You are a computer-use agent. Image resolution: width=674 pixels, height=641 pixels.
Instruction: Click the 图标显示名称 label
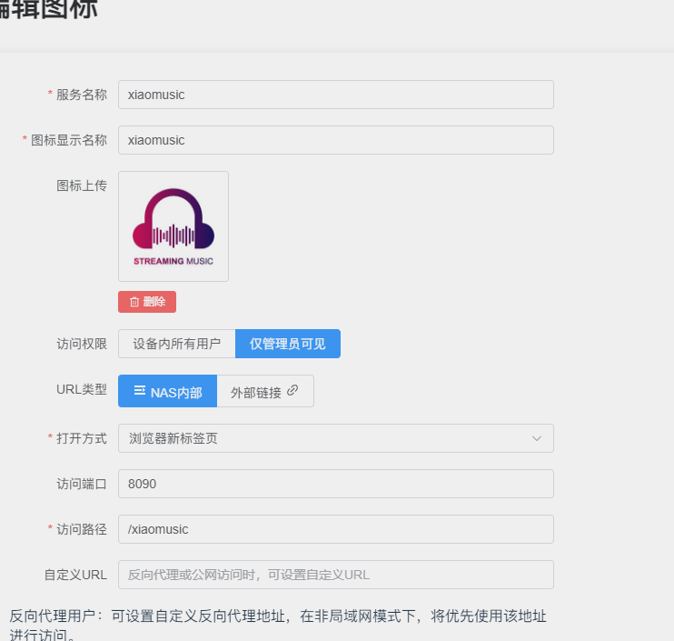(x=69, y=140)
